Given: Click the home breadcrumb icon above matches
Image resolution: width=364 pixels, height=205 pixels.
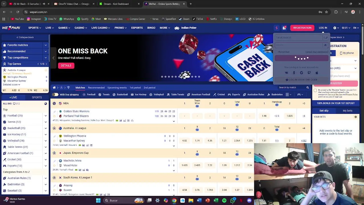Looking at the screenshot, I should 54,88.
